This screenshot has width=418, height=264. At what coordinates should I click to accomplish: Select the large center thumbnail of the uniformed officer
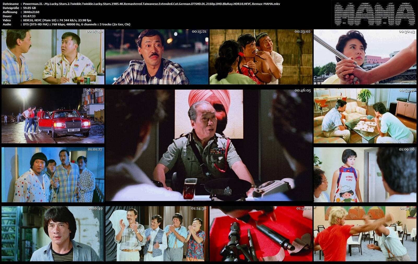pyautogui.click(x=209, y=145)
